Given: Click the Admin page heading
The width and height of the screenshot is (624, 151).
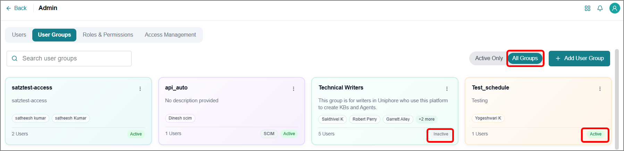Looking at the screenshot, I should pyautogui.click(x=48, y=8).
